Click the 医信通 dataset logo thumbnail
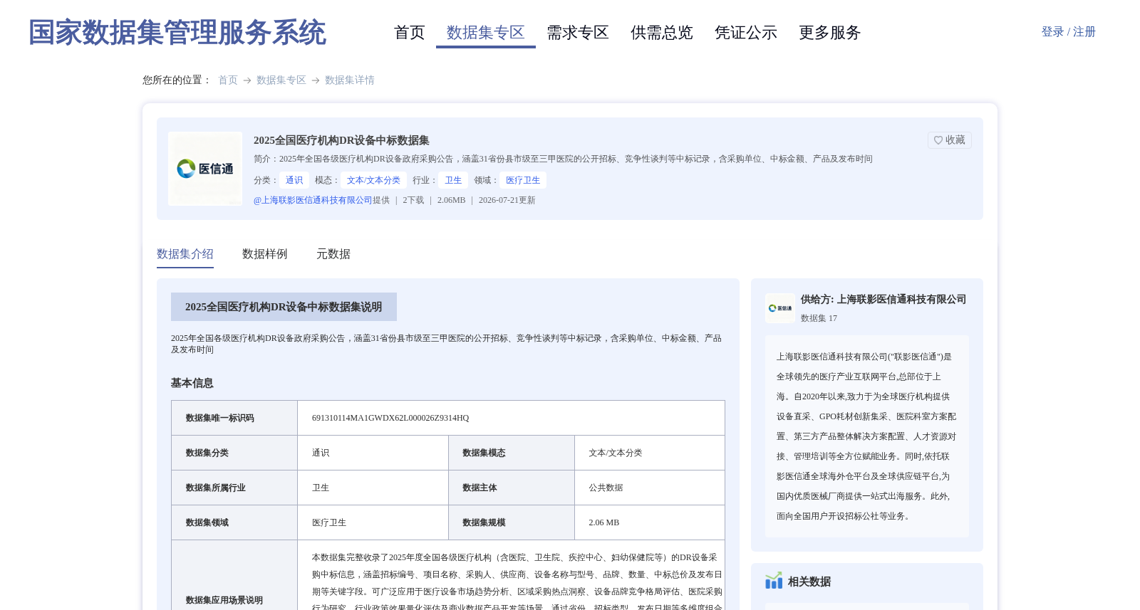Image resolution: width=1140 pixels, height=610 pixels. 205,169
